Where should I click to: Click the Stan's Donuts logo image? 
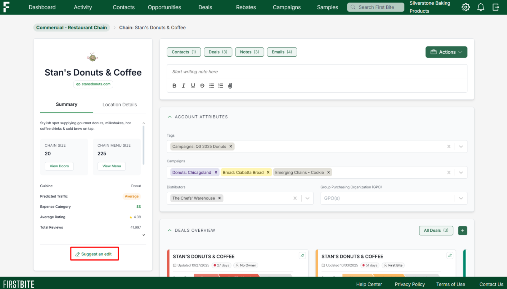click(x=93, y=57)
